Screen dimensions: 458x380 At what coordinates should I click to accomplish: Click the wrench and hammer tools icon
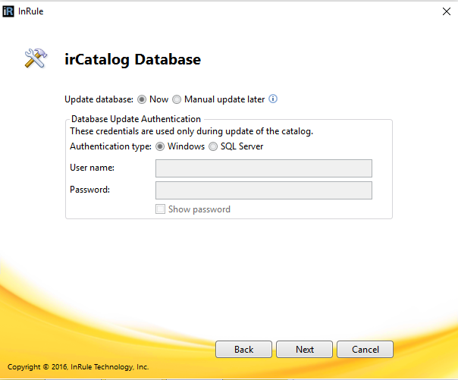pos(36,59)
